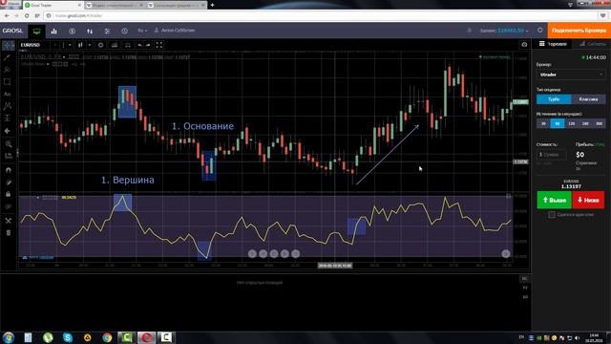611x344 pixels.
Task: Remove all drawings with trash icon
Action: tap(9, 233)
